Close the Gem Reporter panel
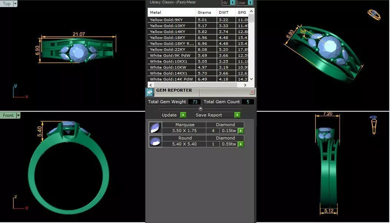This screenshot has width=390, height=223. (252, 92)
